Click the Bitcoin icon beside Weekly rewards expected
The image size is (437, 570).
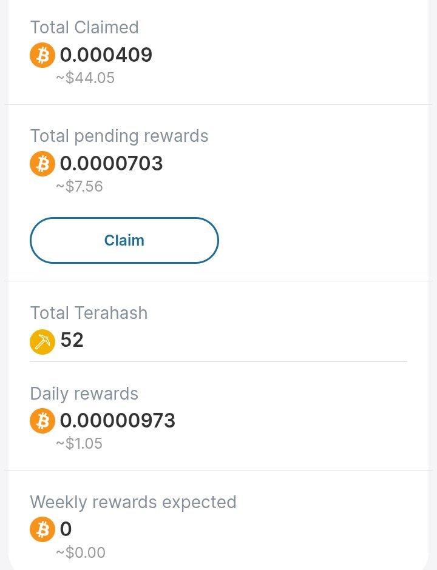tap(42, 529)
